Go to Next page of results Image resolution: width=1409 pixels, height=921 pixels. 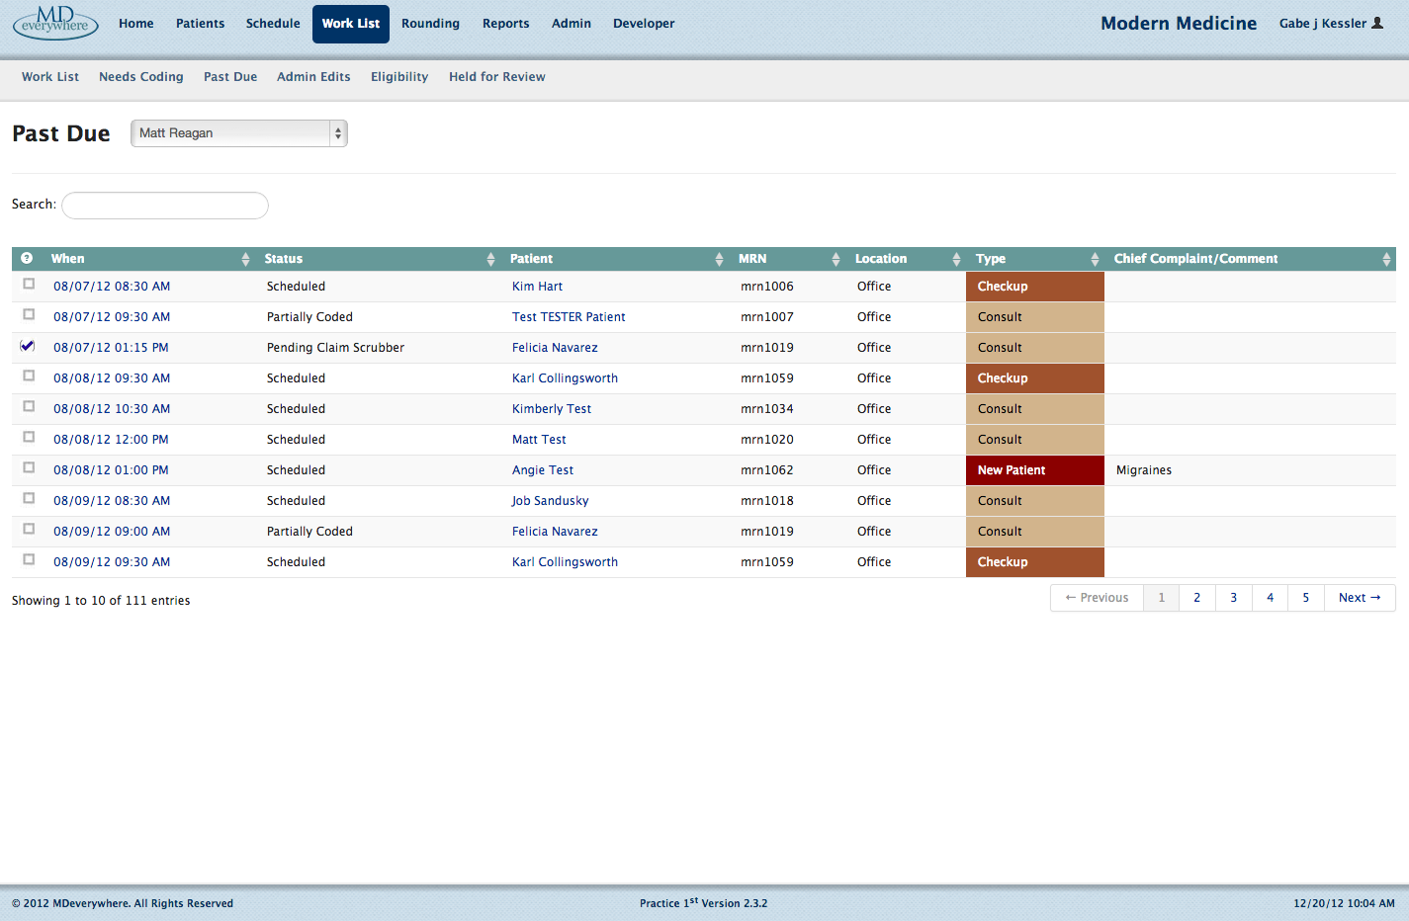click(x=1359, y=598)
